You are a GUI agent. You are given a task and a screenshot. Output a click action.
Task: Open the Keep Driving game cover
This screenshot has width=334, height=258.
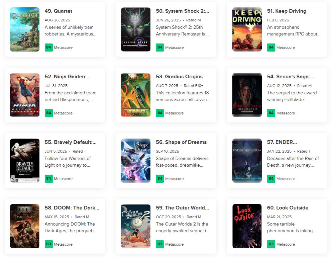[x=247, y=29]
